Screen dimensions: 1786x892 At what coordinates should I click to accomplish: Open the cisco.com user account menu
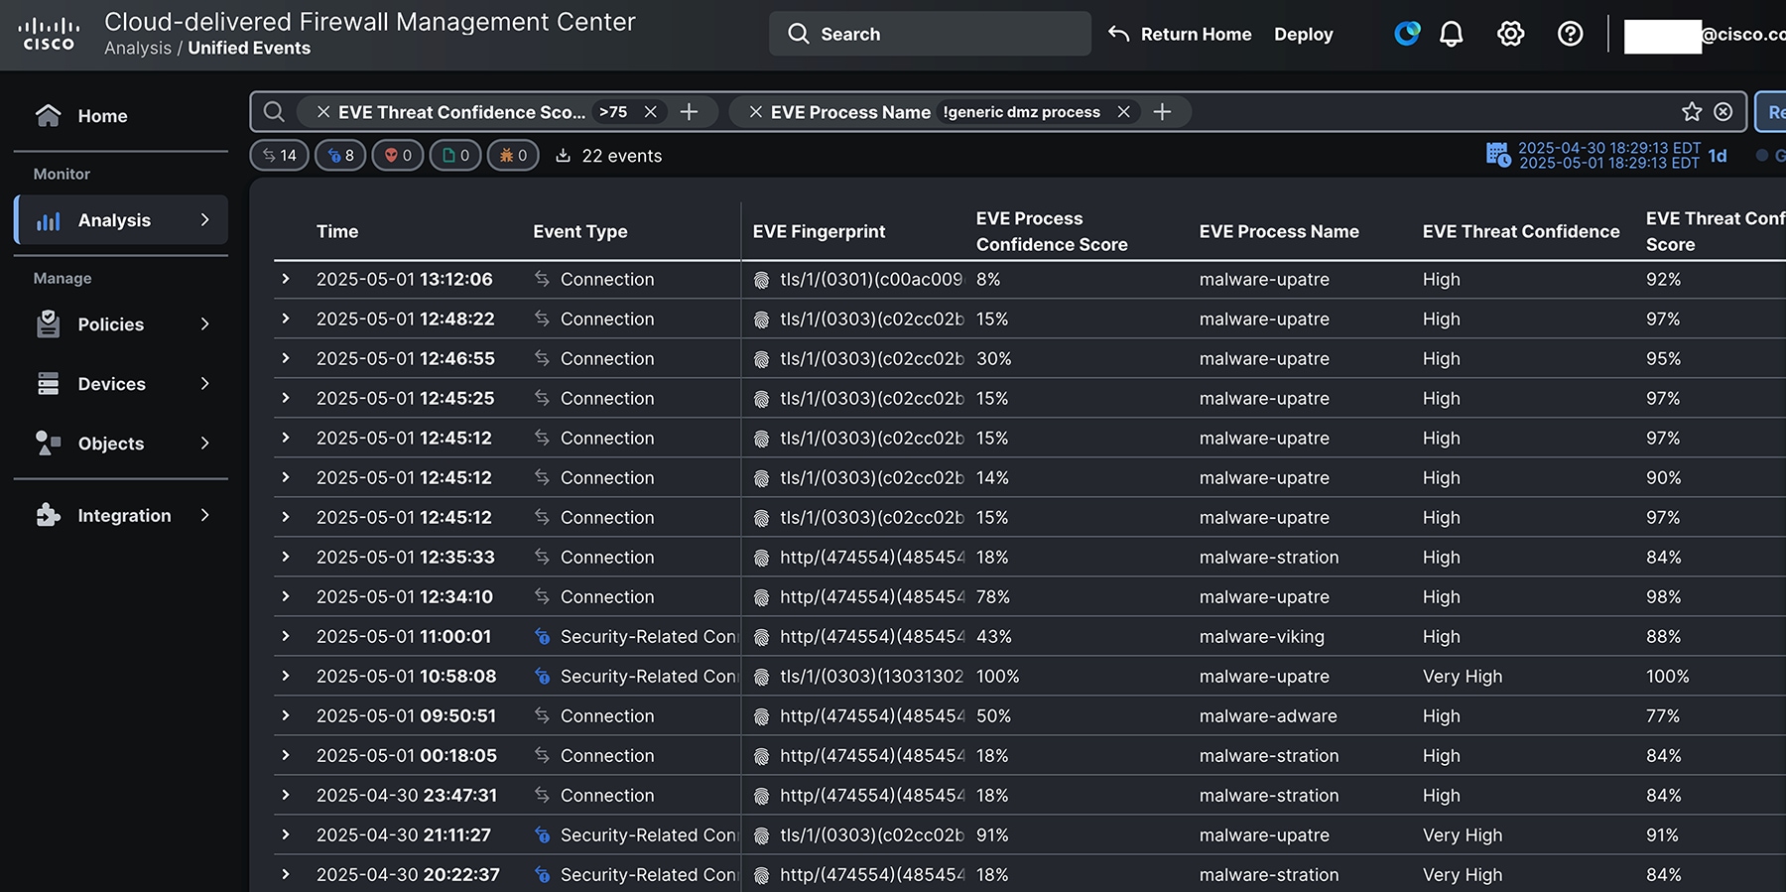tap(1704, 35)
